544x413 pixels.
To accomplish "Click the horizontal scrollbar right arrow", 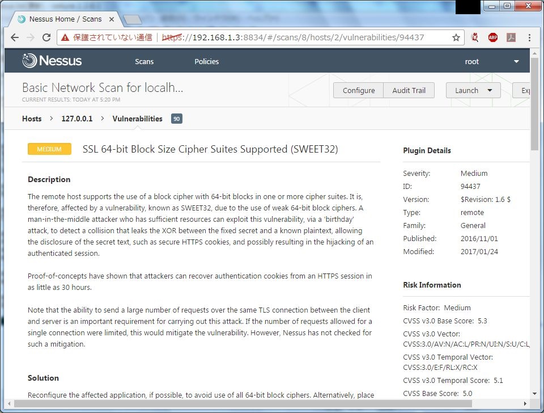I will (x=525, y=403).
